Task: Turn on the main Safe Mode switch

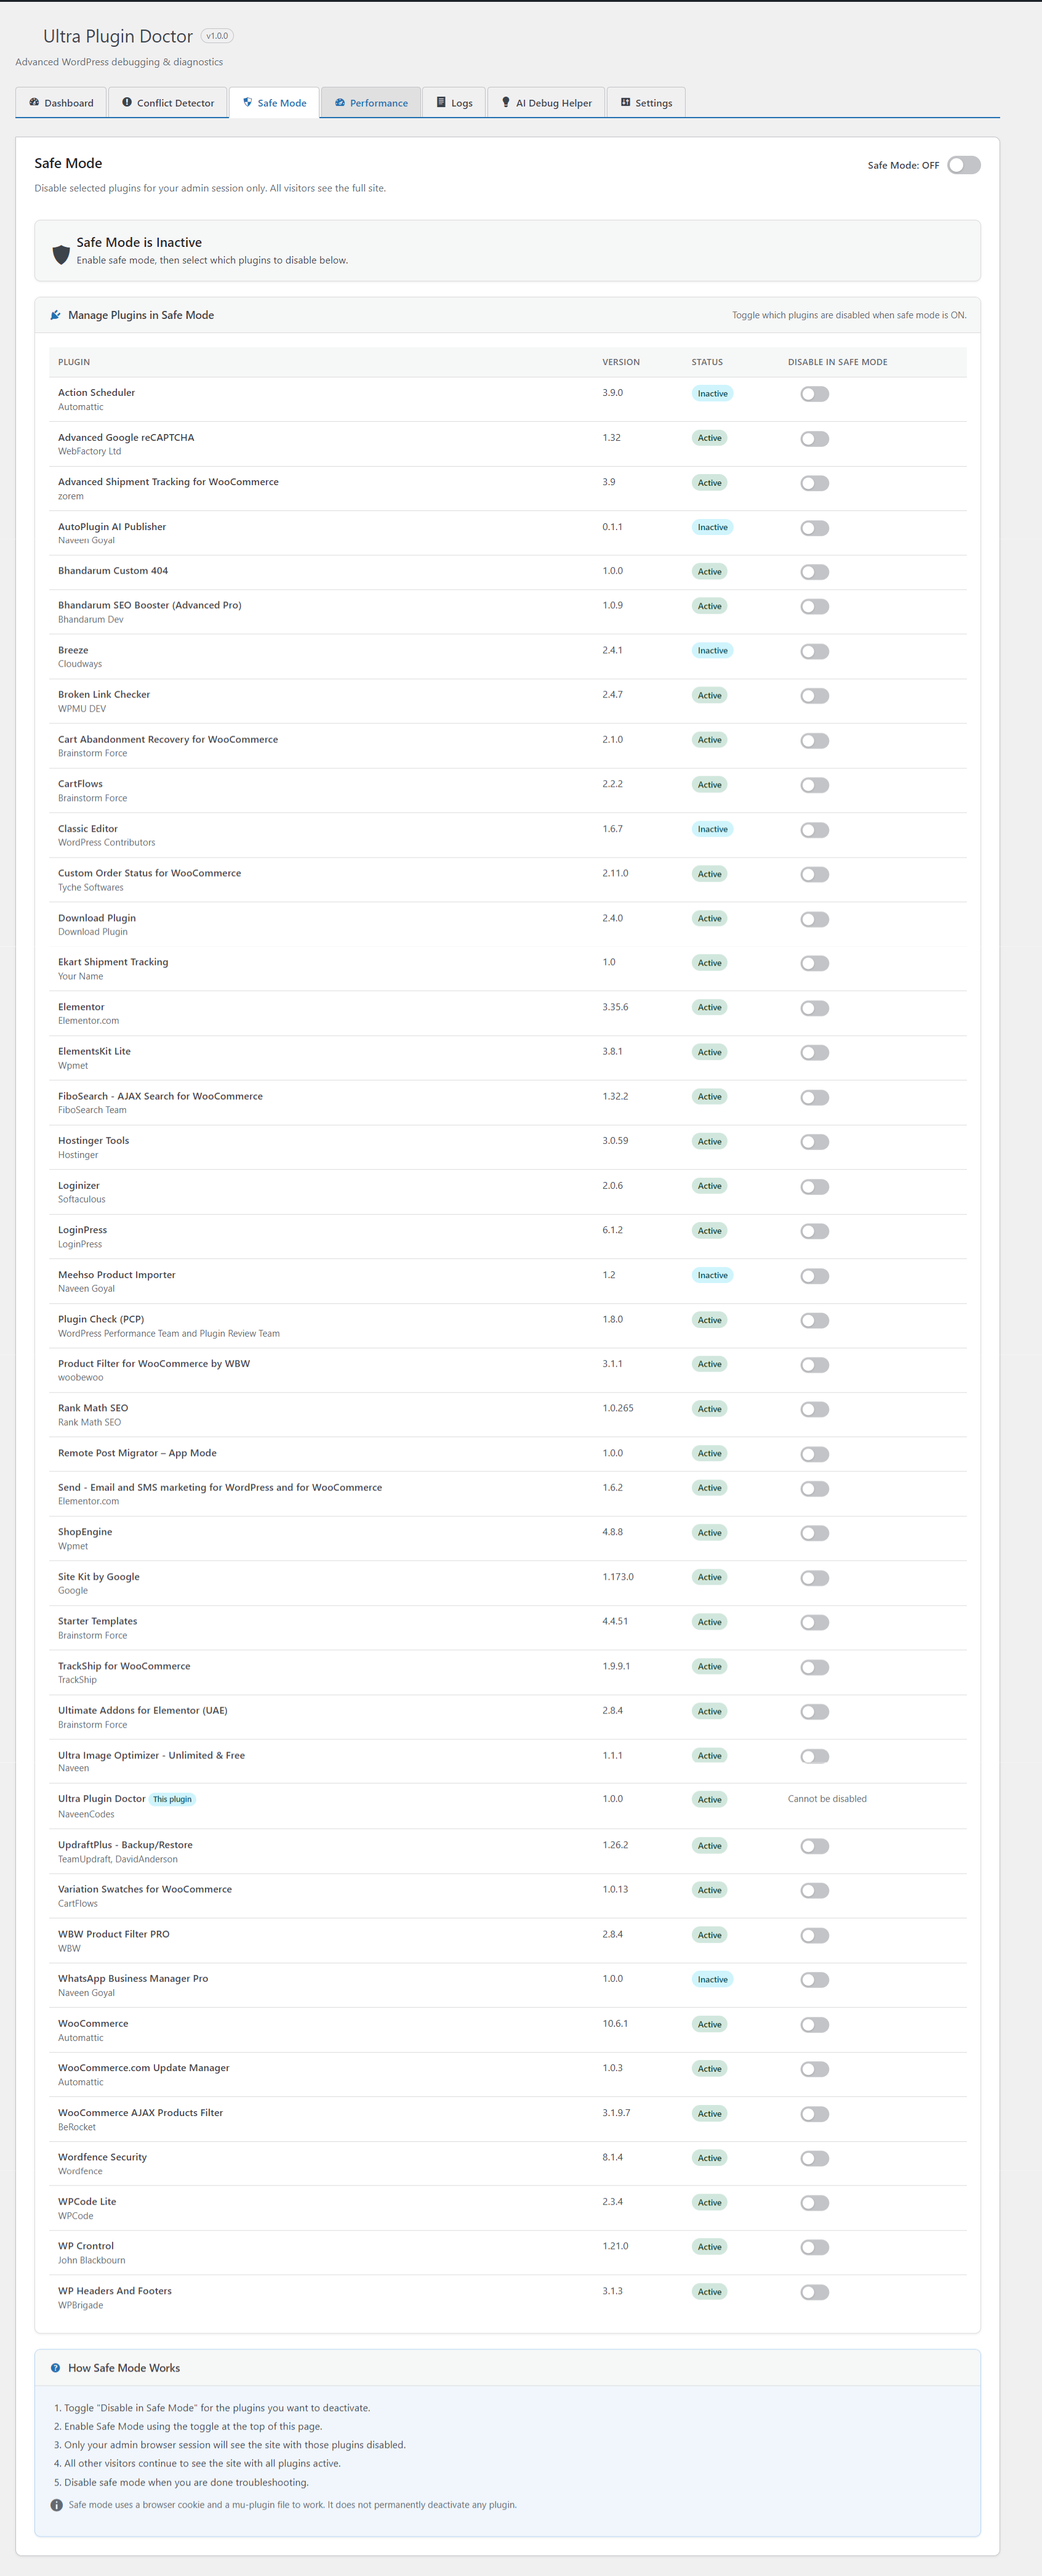Action: [963, 165]
